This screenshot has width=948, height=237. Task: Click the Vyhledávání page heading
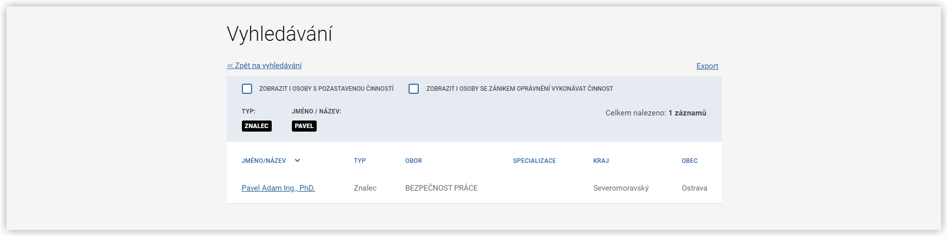(279, 34)
